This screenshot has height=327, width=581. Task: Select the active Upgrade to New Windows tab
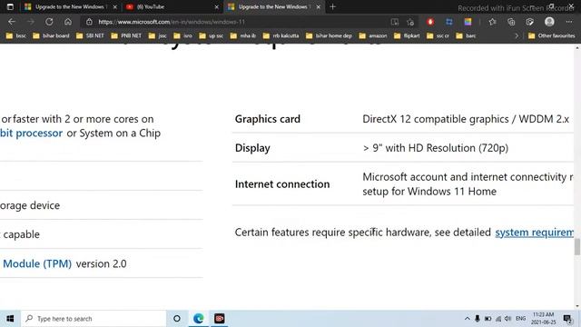273,6
